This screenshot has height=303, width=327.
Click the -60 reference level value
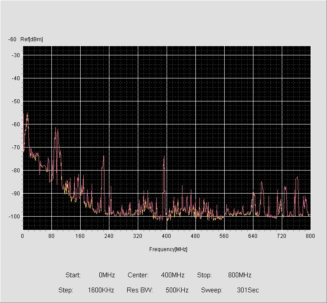(12, 39)
